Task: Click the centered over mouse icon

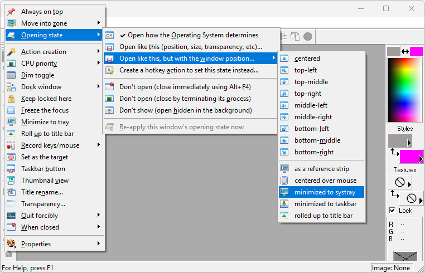Action: pyautogui.click(x=284, y=181)
